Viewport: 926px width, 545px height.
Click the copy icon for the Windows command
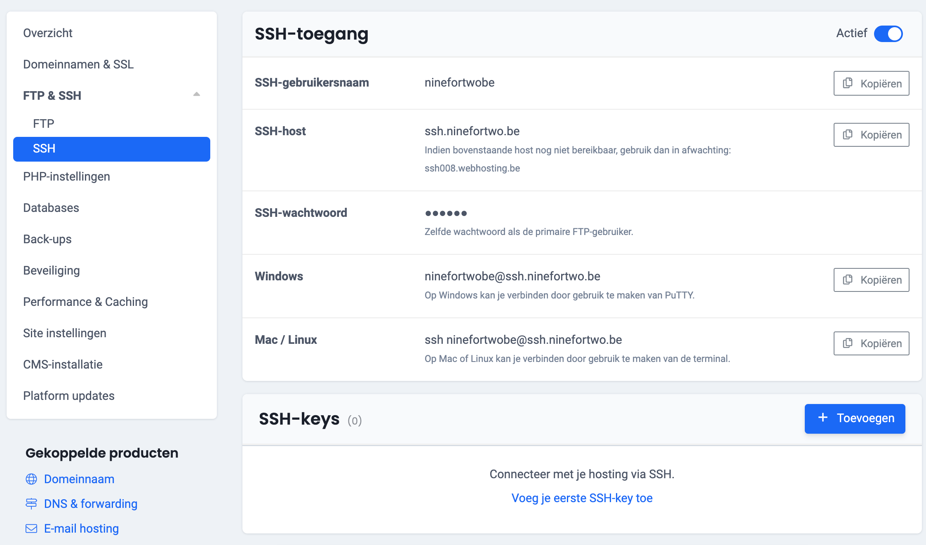click(x=847, y=280)
